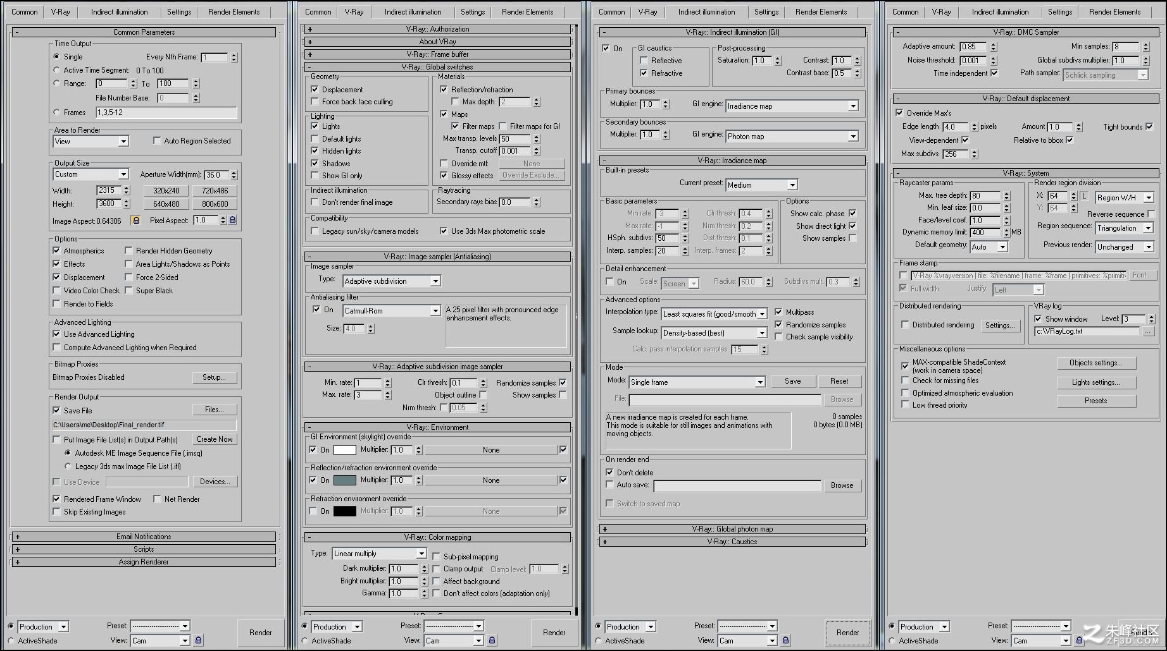Click the HSph. subdivs spinner arrows
Viewport: 1167px width, 651px height.
click(x=685, y=238)
